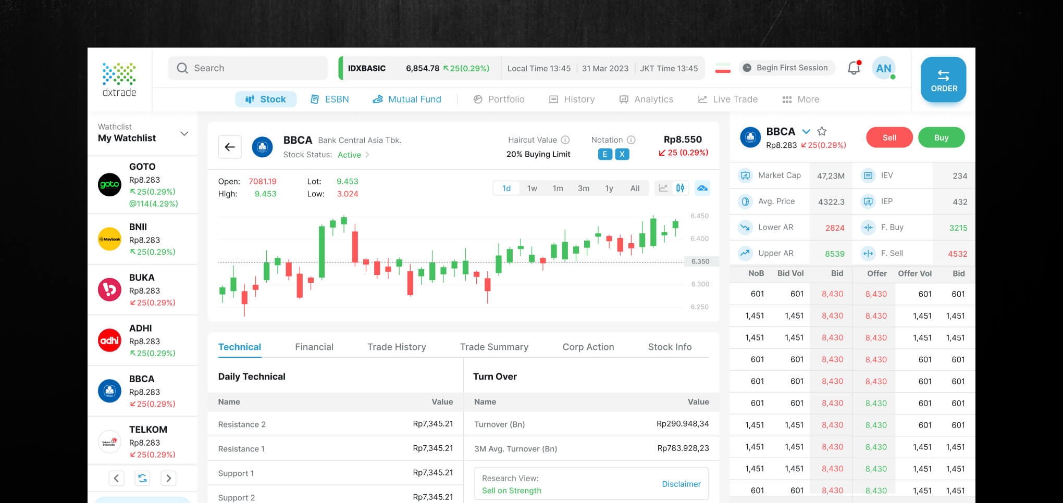This screenshot has height=503, width=1063.
Task: Click the cloud chart indicator icon
Action: point(702,188)
